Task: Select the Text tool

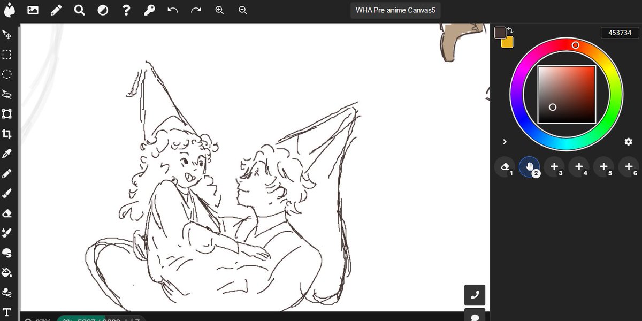Action: point(7,311)
